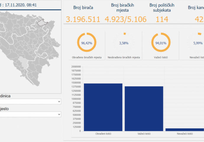
Task: Click the Obrađeni listići bar
Action: pos(103,107)
